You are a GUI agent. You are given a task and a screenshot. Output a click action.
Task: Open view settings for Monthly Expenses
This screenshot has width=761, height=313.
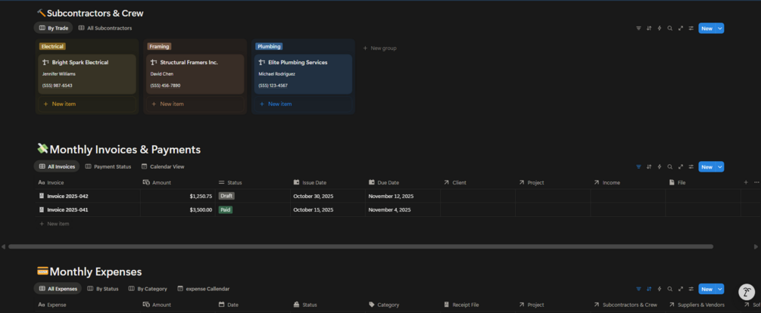click(691, 289)
